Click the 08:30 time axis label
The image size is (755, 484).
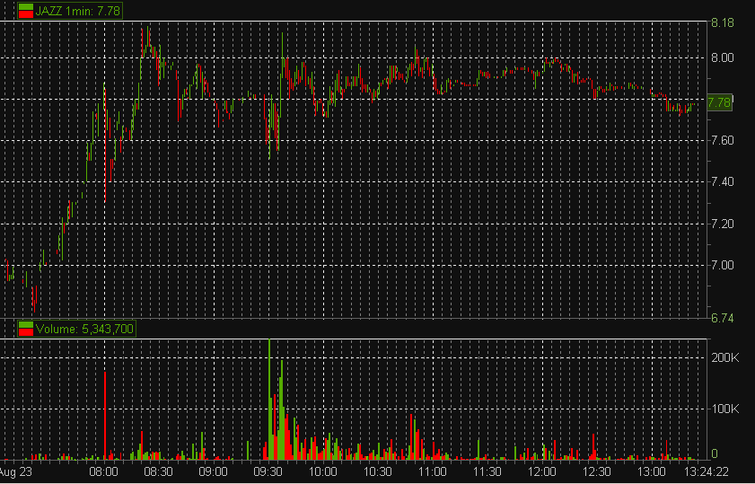click(158, 471)
